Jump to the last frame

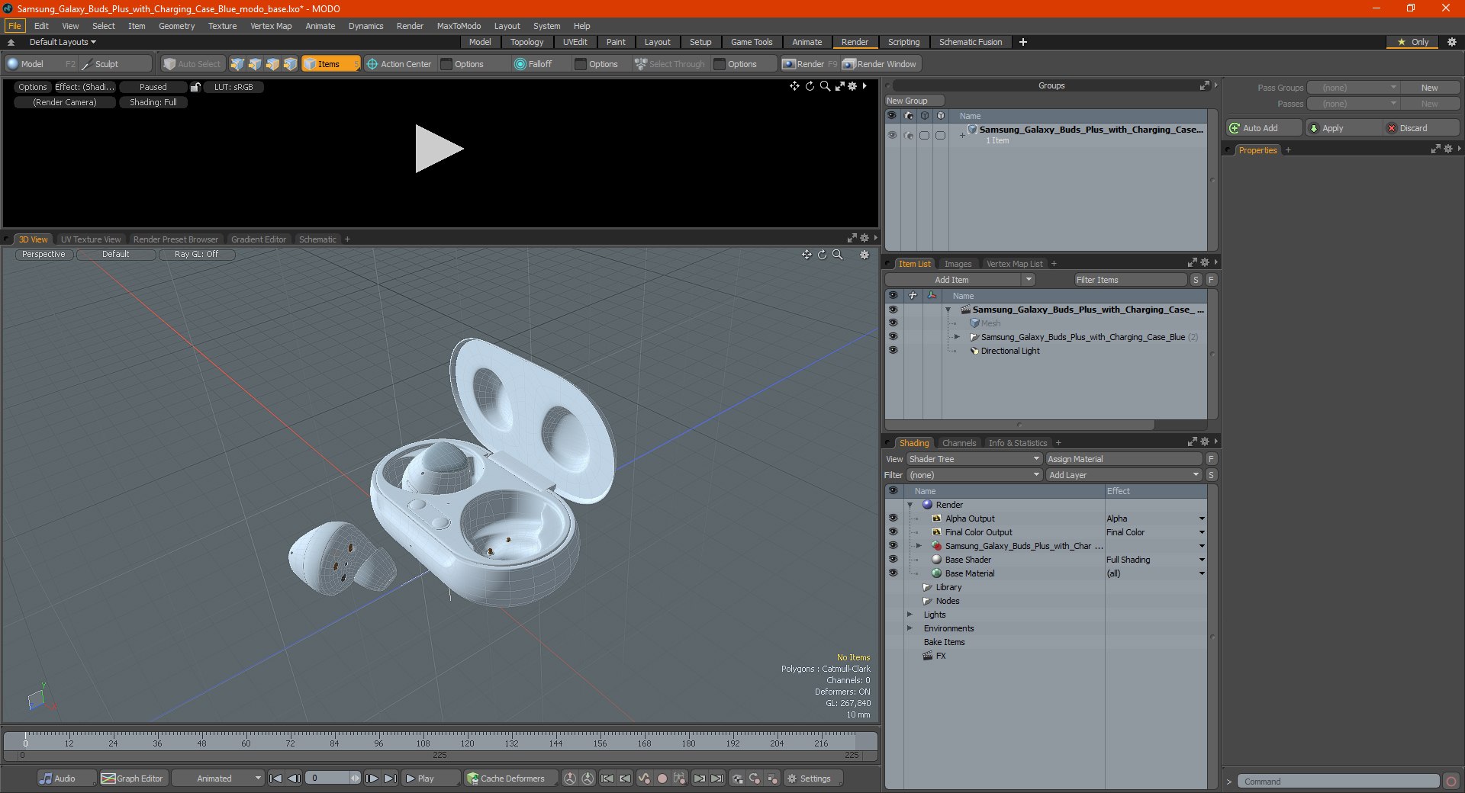(x=390, y=779)
